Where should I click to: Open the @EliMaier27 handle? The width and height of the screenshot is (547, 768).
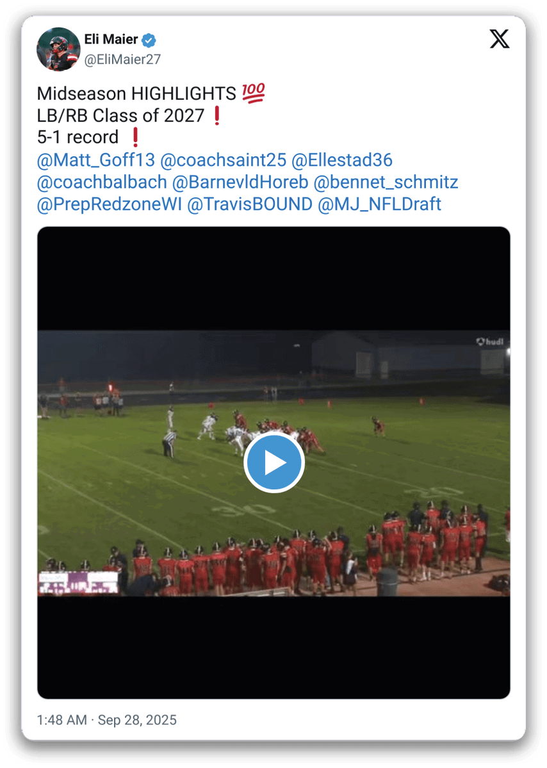click(x=122, y=60)
